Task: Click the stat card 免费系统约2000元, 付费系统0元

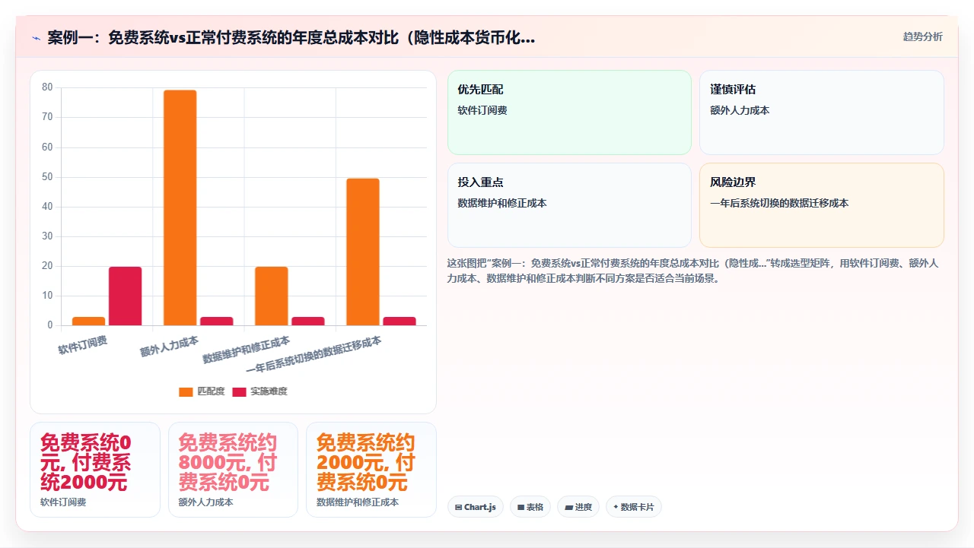Action: (371, 470)
